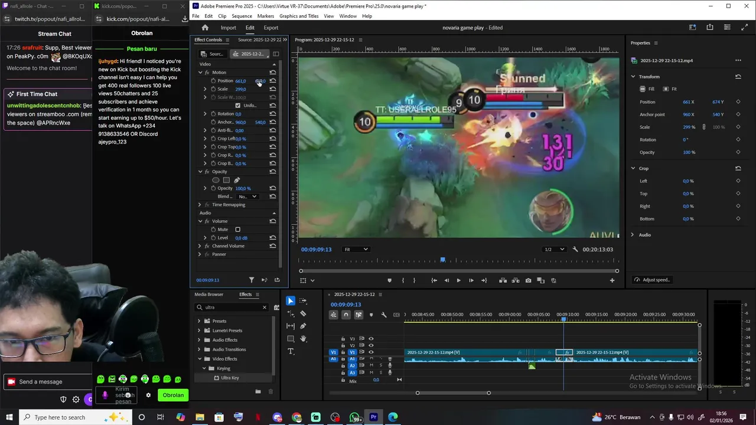756x425 pixels.
Task: Toggle V2 track output eye
Action: pos(371,345)
